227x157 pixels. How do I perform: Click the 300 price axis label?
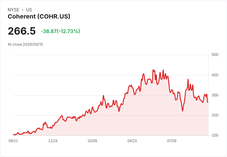(x=215, y=95)
